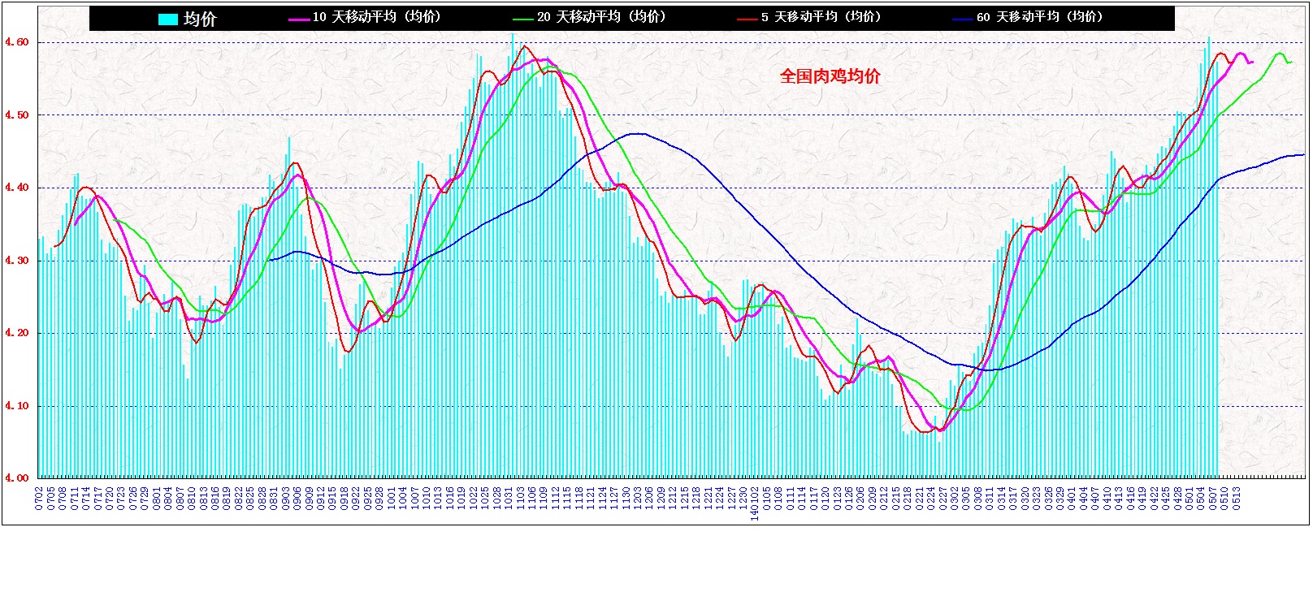1313x592 pixels.
Task: Select the 20 天移动平均 legend label
Action: point(601,17)
